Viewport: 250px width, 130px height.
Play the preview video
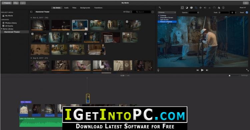[202, 70]
